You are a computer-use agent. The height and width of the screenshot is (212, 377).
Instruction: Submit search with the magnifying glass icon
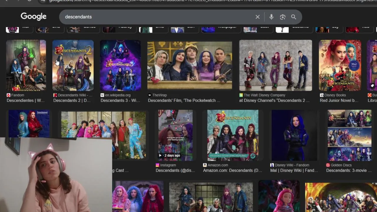click(x=294, y=17)
